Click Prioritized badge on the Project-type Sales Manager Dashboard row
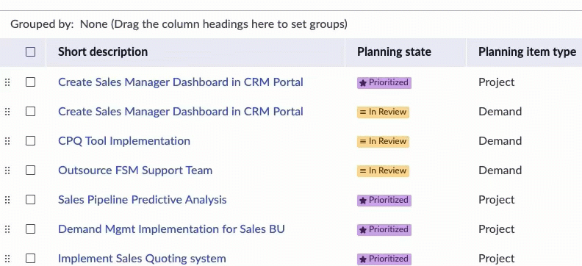The height and width of the screenshot is (266, 582). 384,82
